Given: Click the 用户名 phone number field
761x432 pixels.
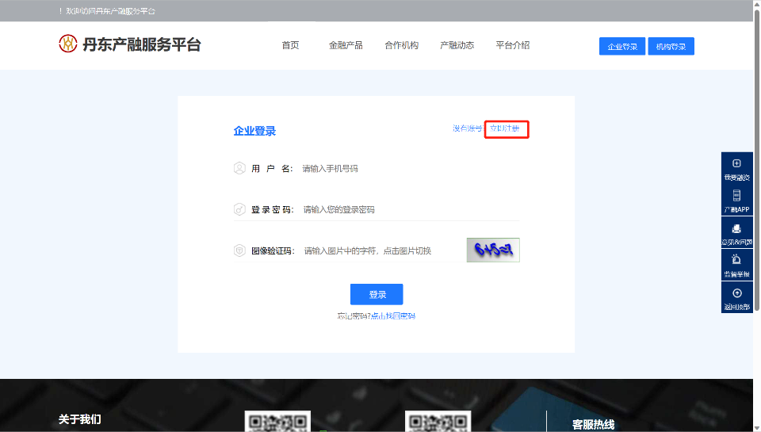Looking at the screenshot, I should pos(408,169).
